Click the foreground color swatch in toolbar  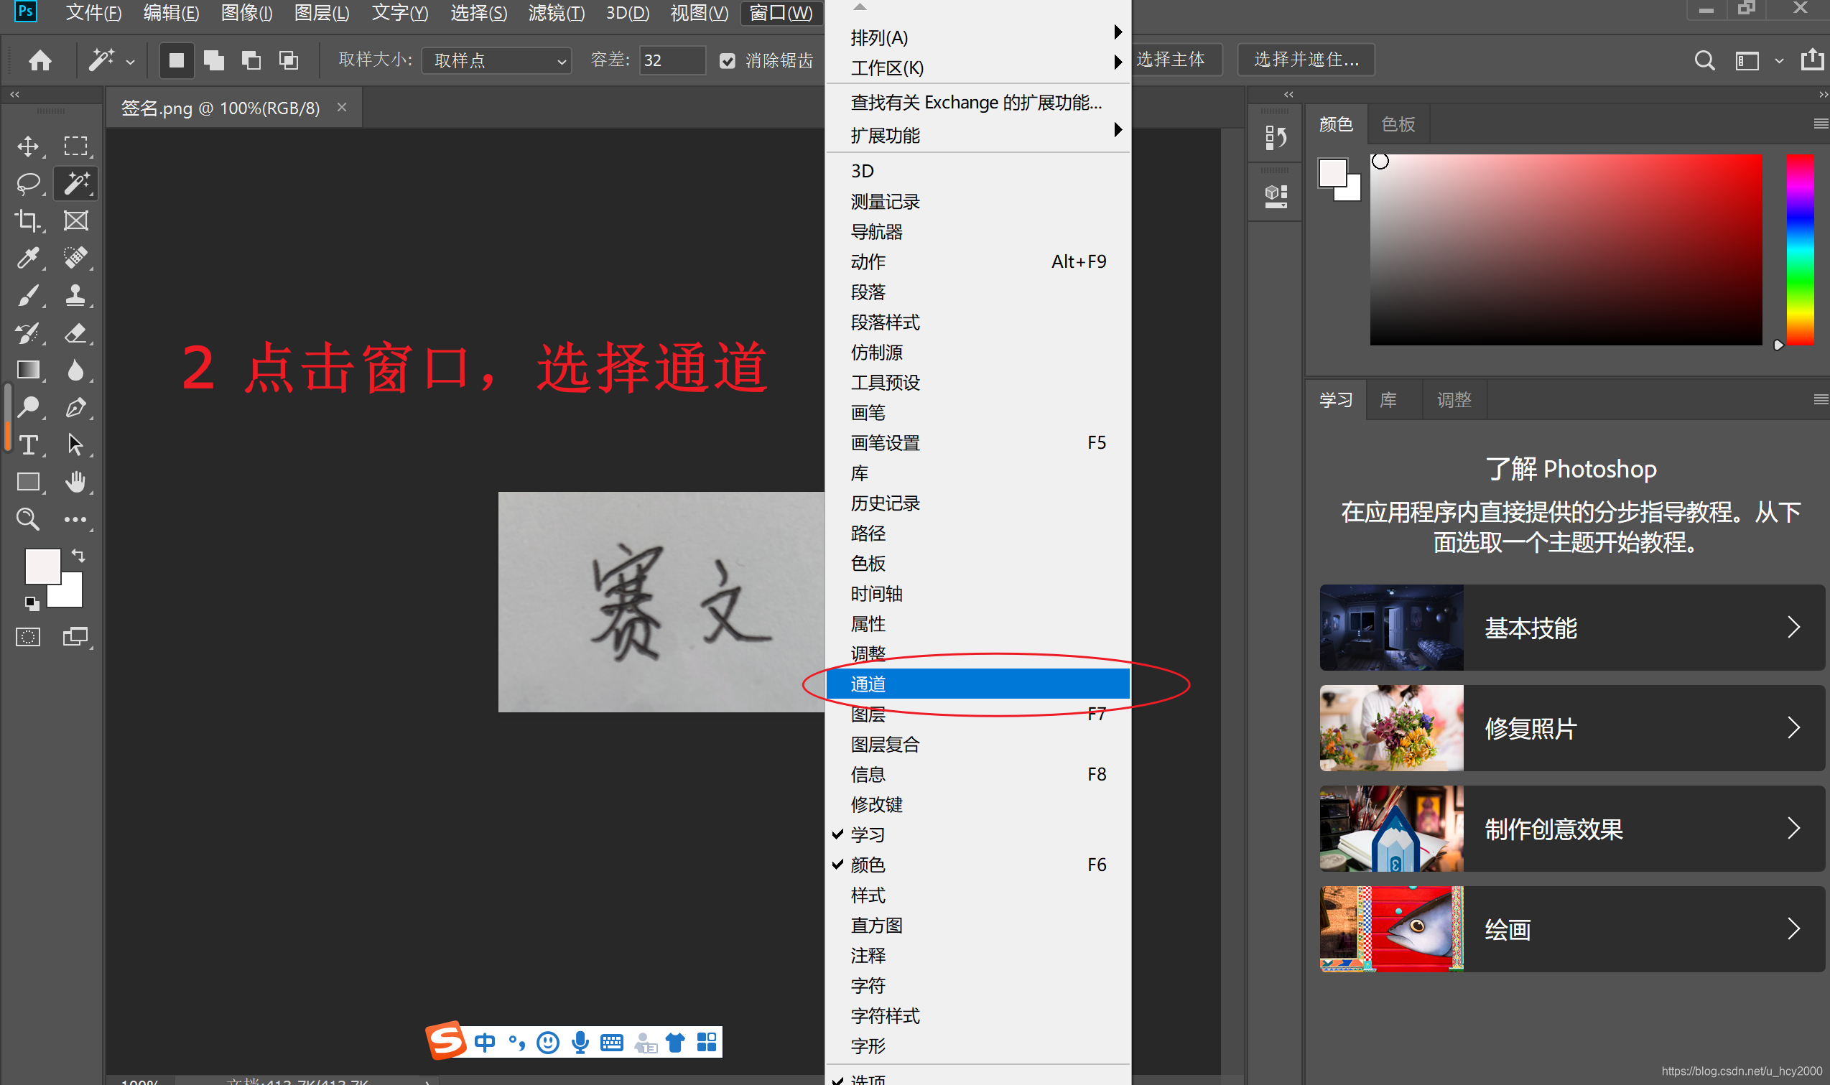tap(42, 565)
